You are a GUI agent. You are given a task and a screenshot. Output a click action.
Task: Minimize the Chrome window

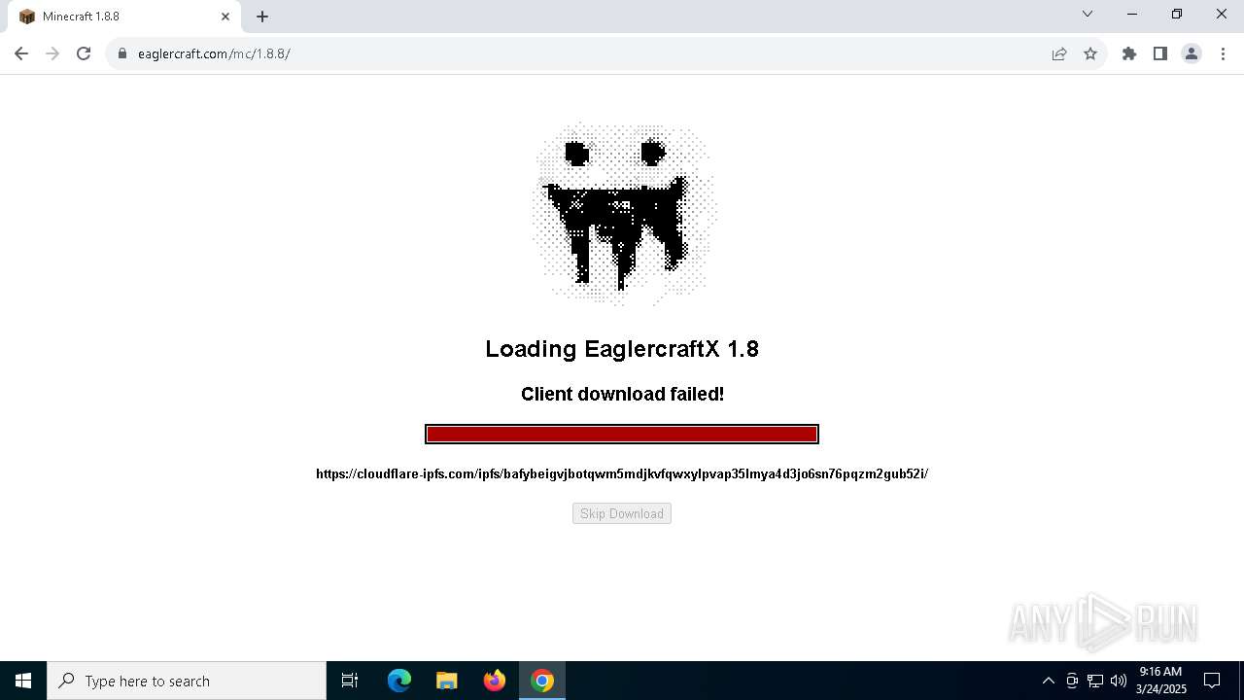click(1132, 15)
